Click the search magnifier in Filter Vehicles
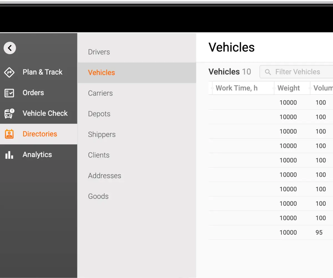 (268, 72)
